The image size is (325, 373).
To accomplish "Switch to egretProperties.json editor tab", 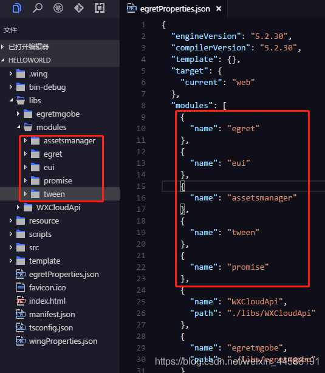I will (x=175, y=9).
